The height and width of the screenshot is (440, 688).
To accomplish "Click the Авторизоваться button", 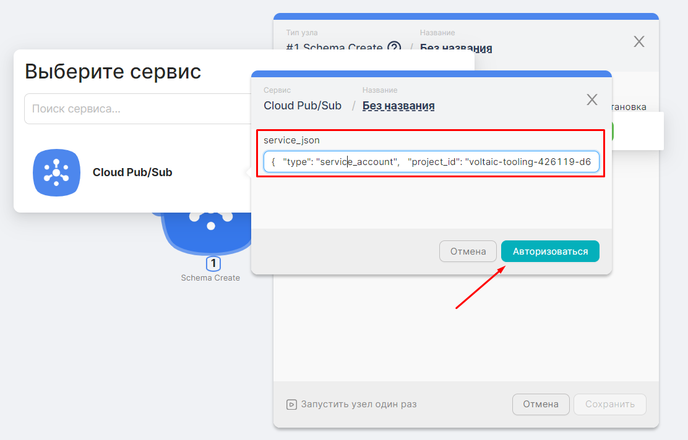I will (550, 251).
